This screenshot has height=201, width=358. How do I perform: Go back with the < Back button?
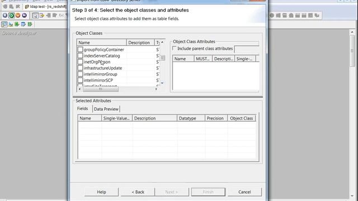138,192
